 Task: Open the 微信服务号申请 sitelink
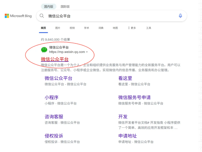click(x=134, y=97)
